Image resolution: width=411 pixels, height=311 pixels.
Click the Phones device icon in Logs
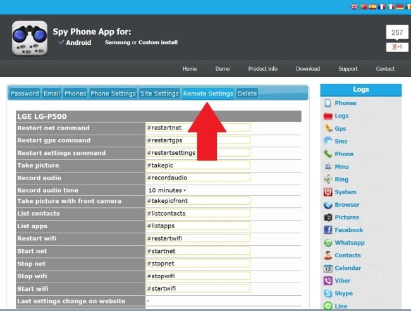[x=328, y=103]
